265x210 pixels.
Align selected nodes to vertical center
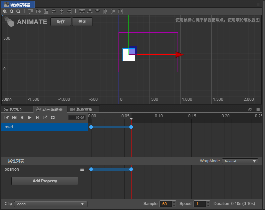click(x=38, y=11)
